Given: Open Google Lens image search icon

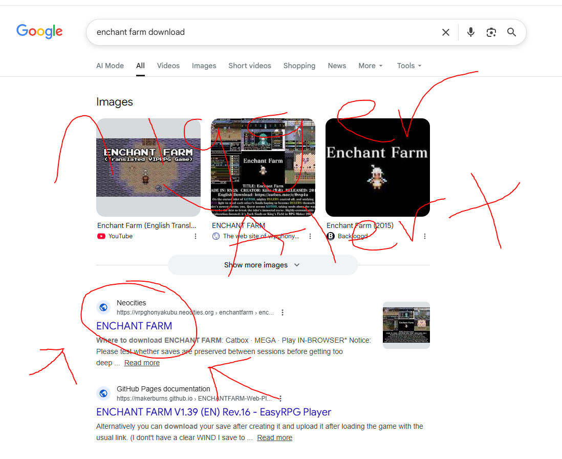Looking at the screenshot, I should point(491,32).
